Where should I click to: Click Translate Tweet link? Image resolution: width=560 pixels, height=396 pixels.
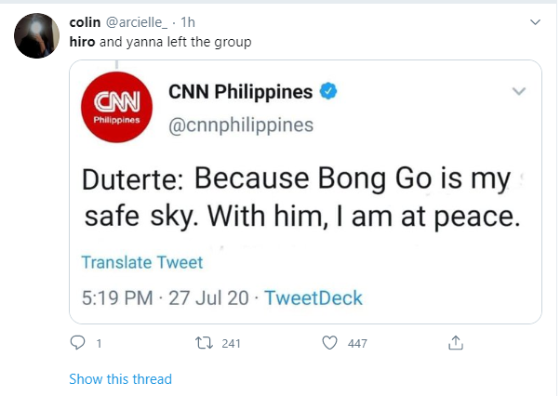[141, 262]
